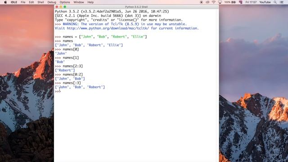Open the Help menu
288x162 pixels.
pyautogui.click(x=90, y=2)
